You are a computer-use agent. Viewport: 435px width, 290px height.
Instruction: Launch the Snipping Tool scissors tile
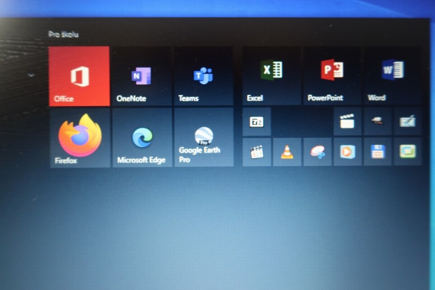pyautogui.click(x=318, y=152)
